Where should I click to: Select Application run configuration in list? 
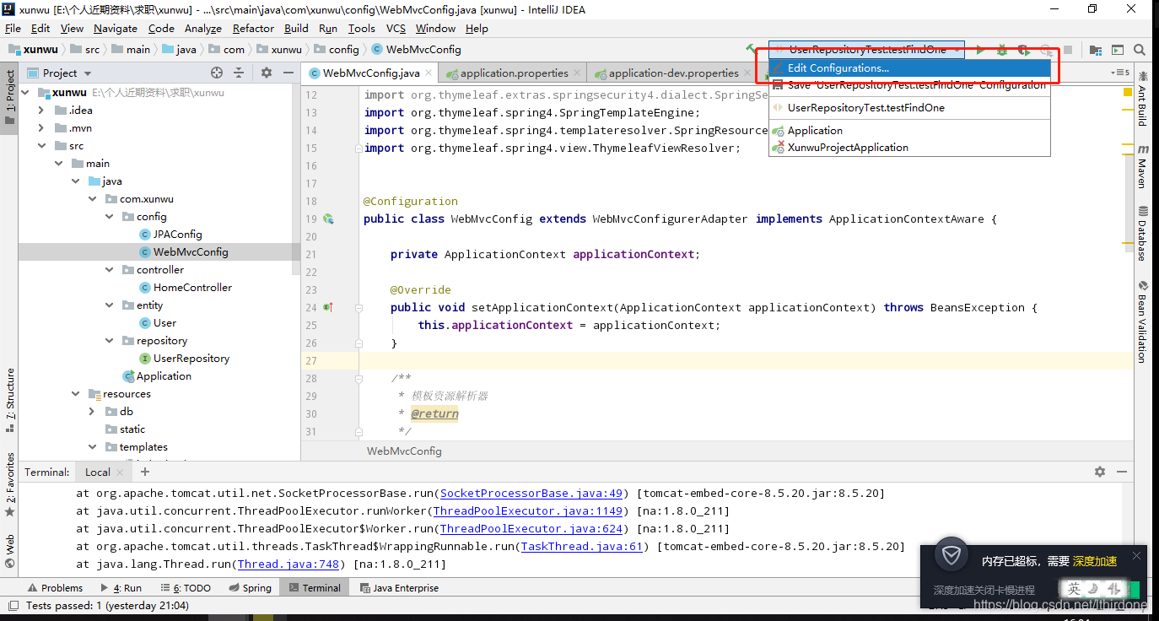[909, 130]
